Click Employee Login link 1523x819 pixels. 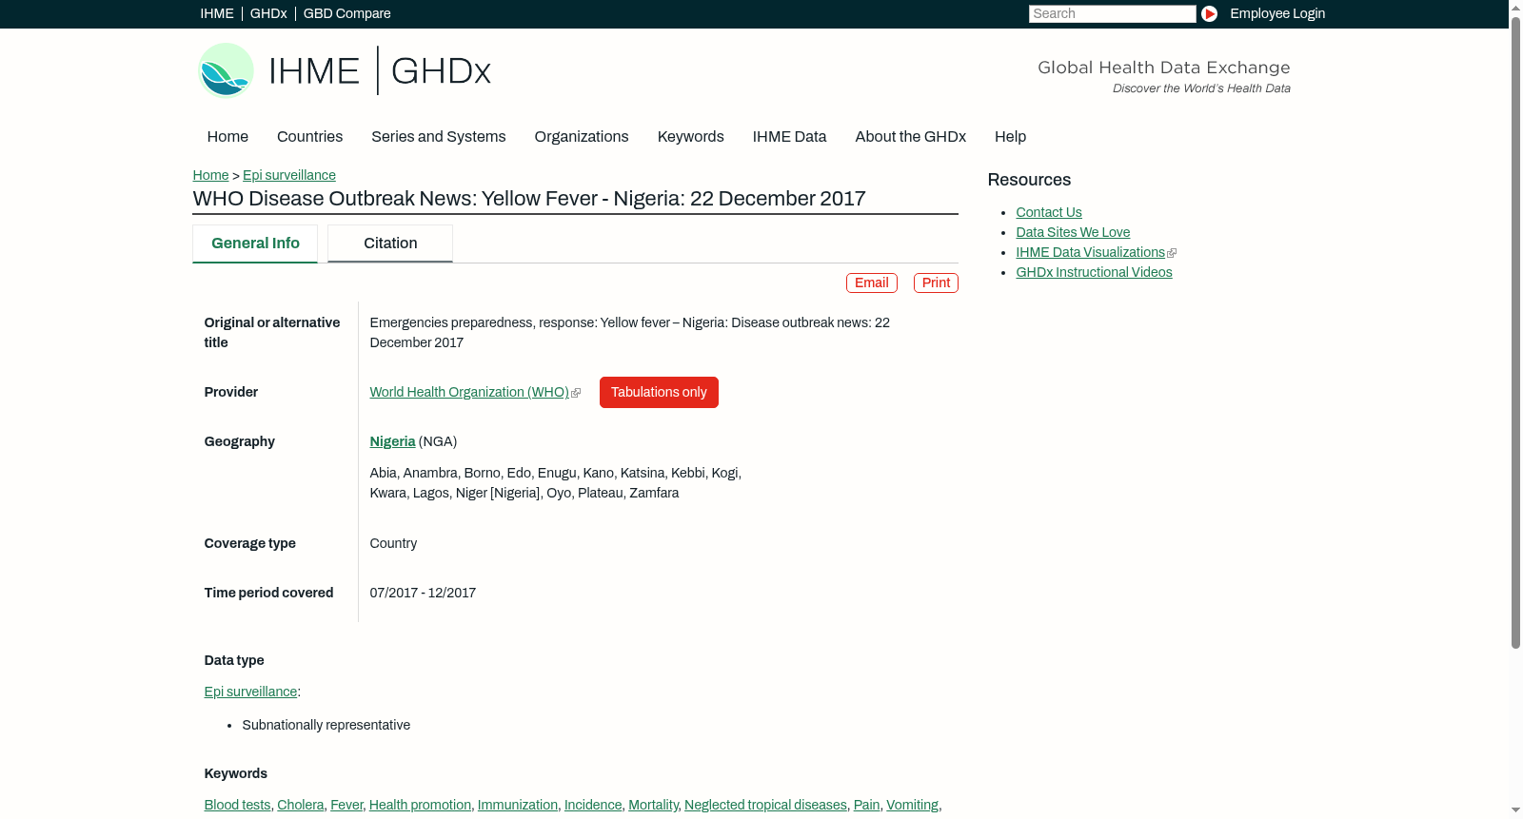[x=1277, y=13]
